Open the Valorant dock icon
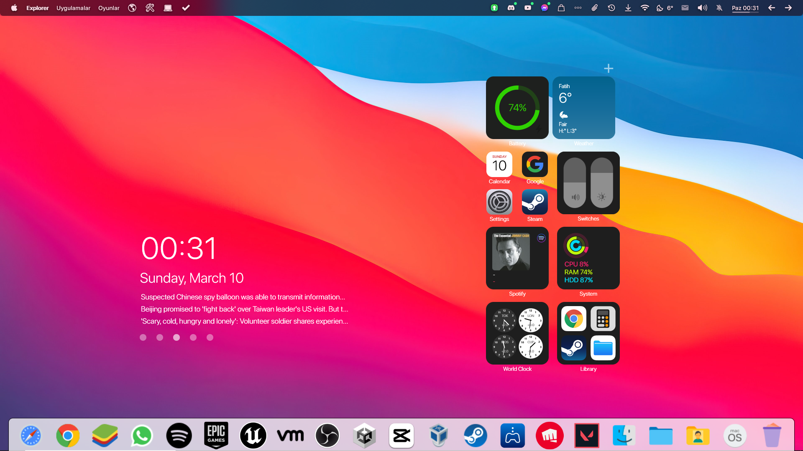This screenshot has height=451, width=803. tap(586, 436)
